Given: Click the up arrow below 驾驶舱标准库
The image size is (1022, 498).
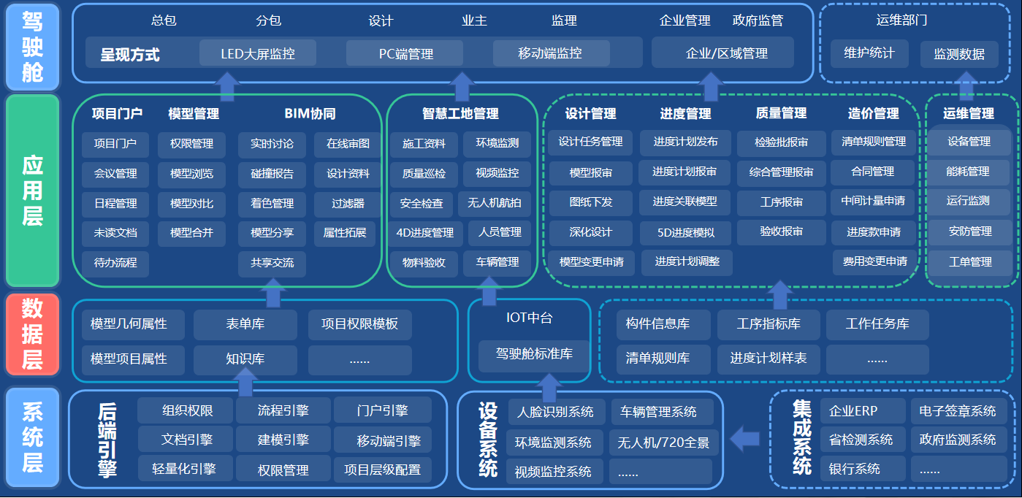Looking at the screenshot, I should 548,386.
